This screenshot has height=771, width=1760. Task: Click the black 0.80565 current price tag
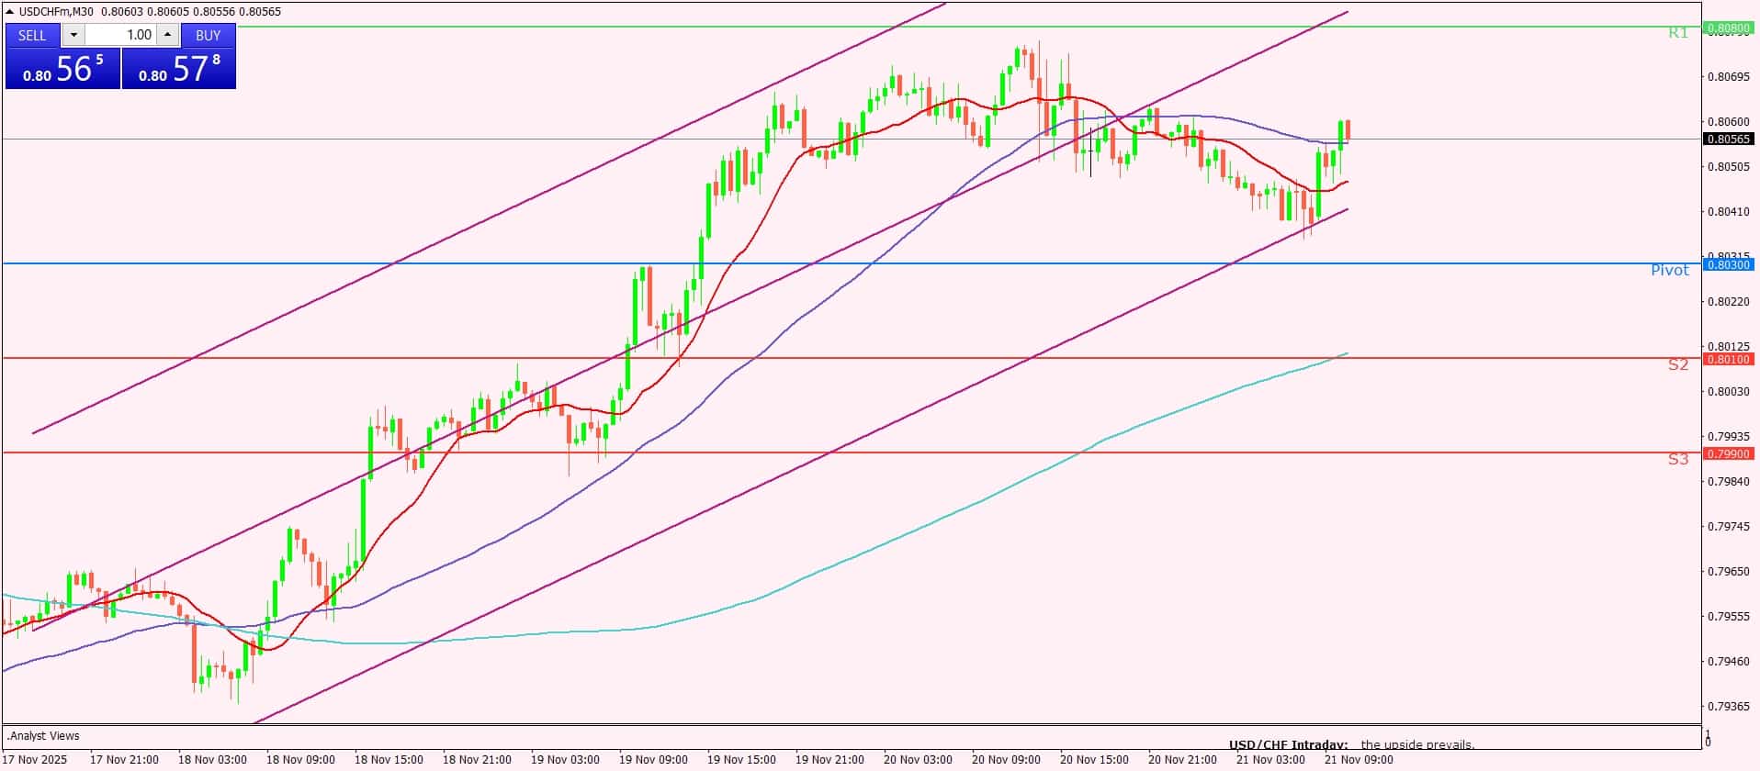[x=1728, y=140]
